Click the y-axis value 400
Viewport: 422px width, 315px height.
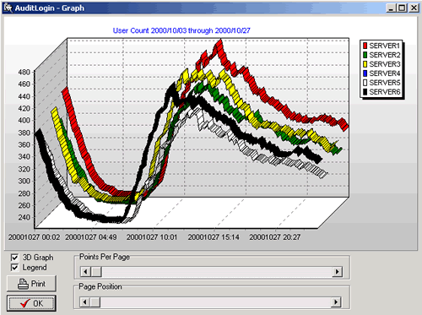point(24,120)
